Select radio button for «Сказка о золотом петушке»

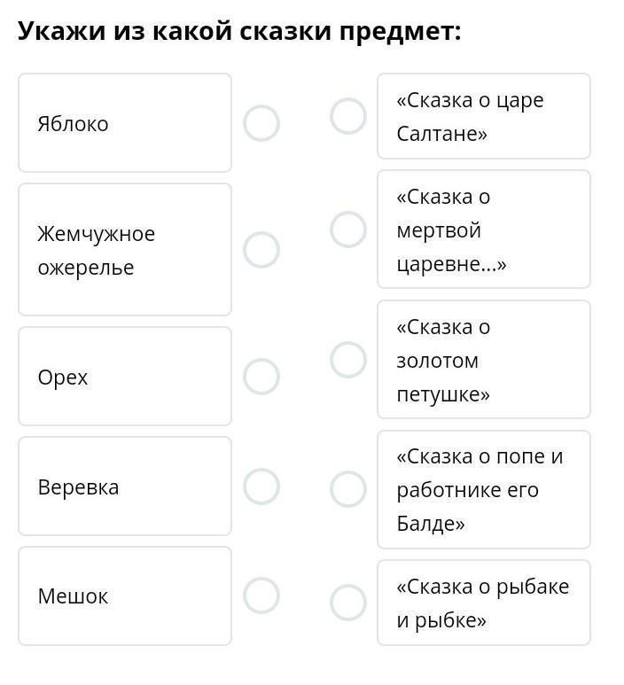[x=348, y=360]
